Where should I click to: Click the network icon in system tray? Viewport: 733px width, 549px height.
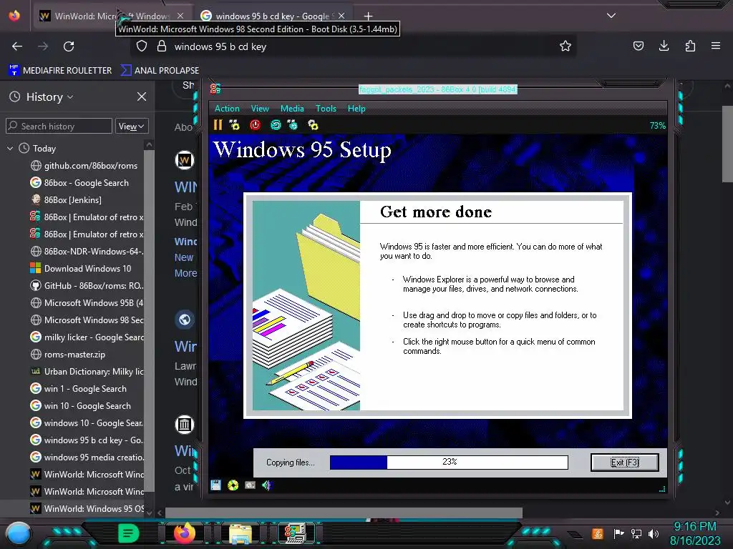pyautogui.click(x=636, y=533)
